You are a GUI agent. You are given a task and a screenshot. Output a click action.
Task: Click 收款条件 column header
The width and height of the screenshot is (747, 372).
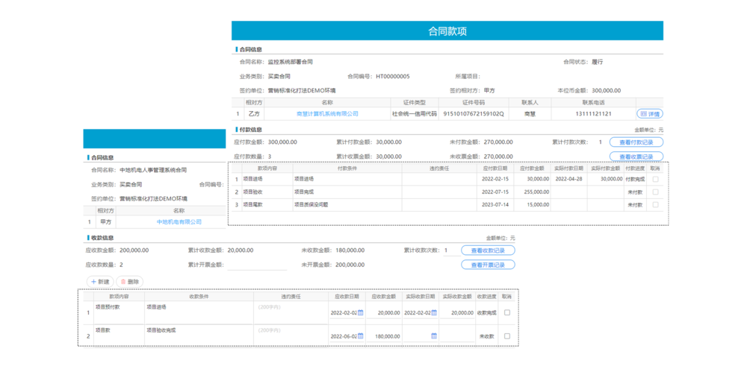coord(199,296)
